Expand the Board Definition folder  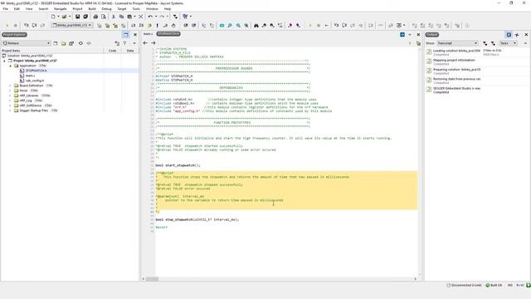pyautogui.click(x=11, y=86)
